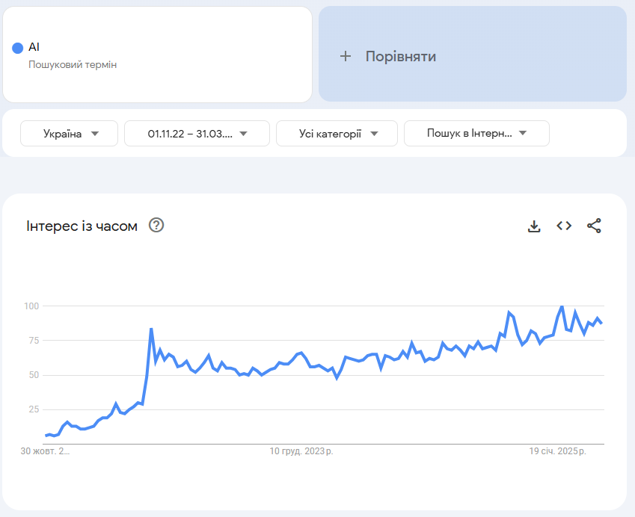Share the Interest over time chart

point(594,226)
